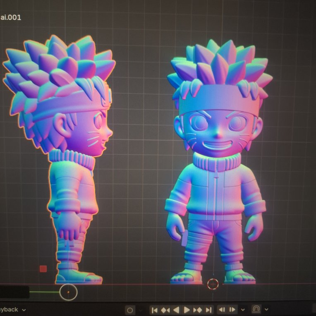Toggle the arch-shaped snapping icon in timeline
This screenshot has width=316, height=316.
[x=256, y=309]
